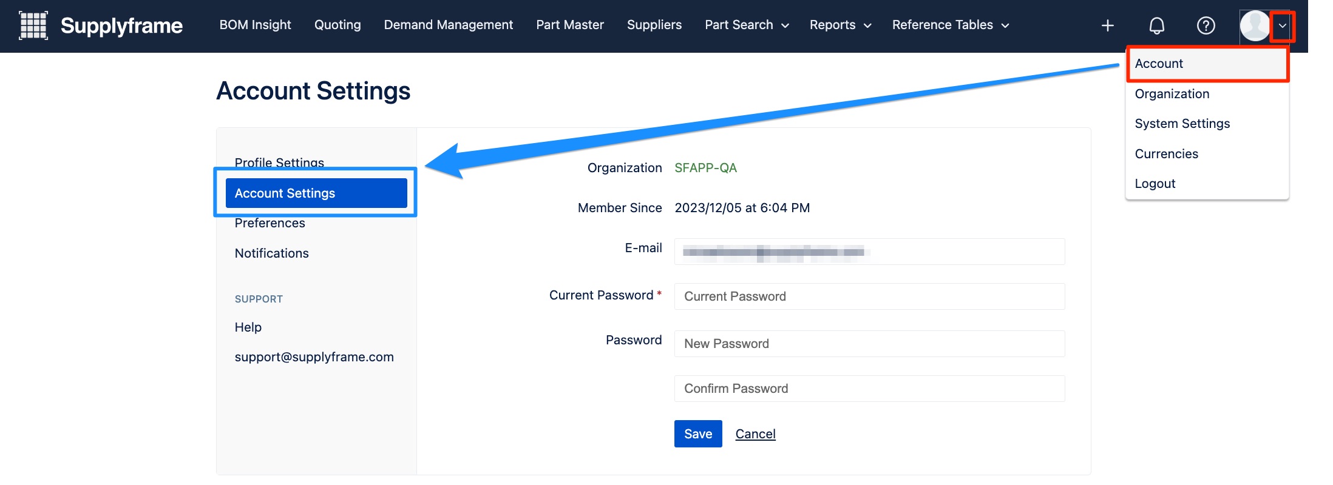Open System Settings from the user menu
Viewport: 1333px width, 485px height.
click(x=1207, y=124)
